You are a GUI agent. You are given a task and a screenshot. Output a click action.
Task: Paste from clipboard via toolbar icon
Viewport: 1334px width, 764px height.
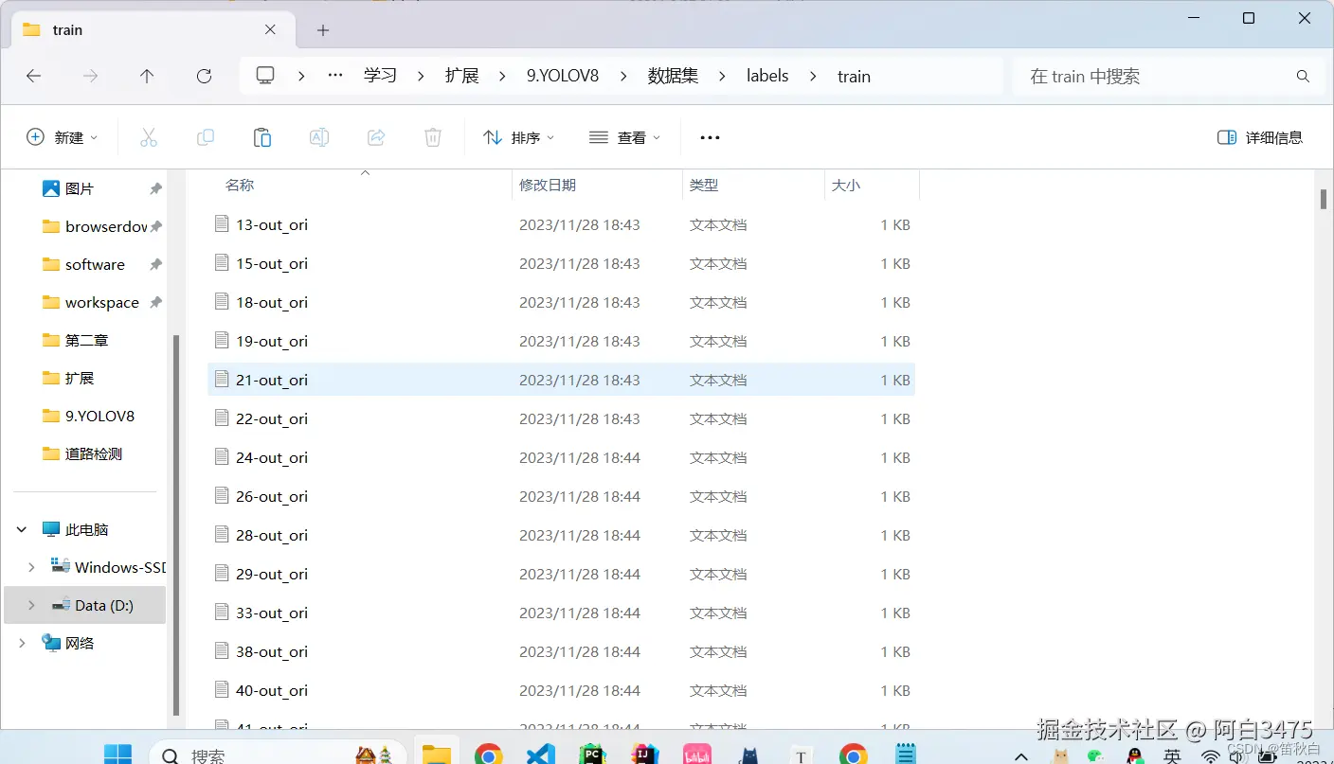[x=261, y=137]
